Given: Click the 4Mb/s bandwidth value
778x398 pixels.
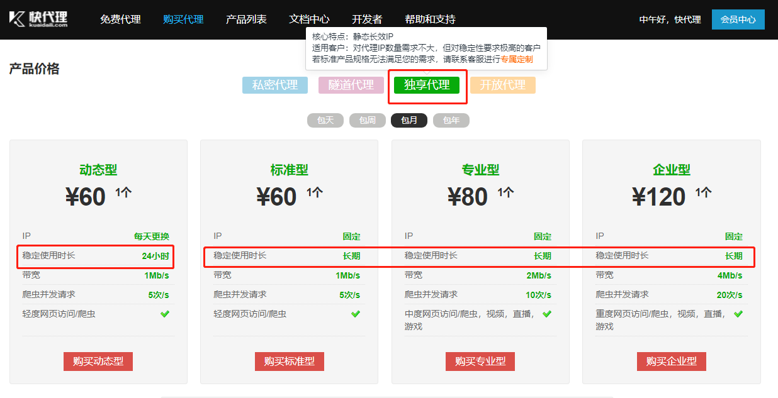Looking at the screenshot, I should [730, 275].
